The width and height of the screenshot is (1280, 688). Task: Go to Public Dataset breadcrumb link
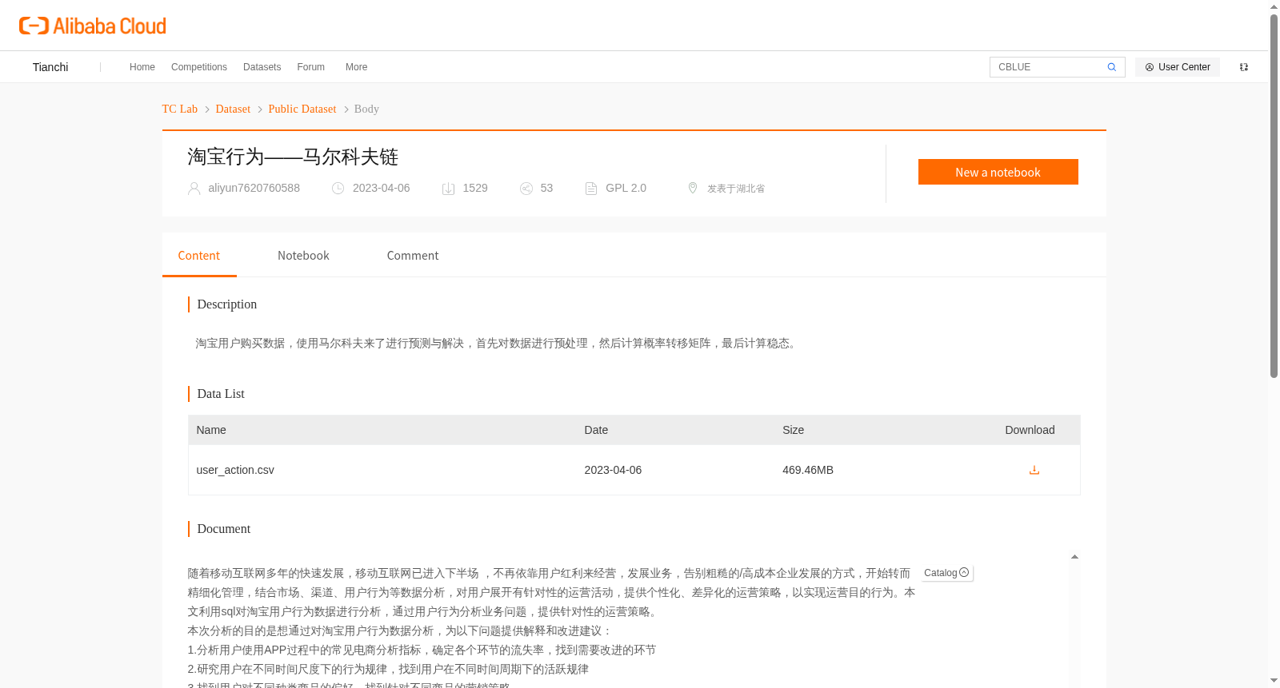click(x=302, y=109)
